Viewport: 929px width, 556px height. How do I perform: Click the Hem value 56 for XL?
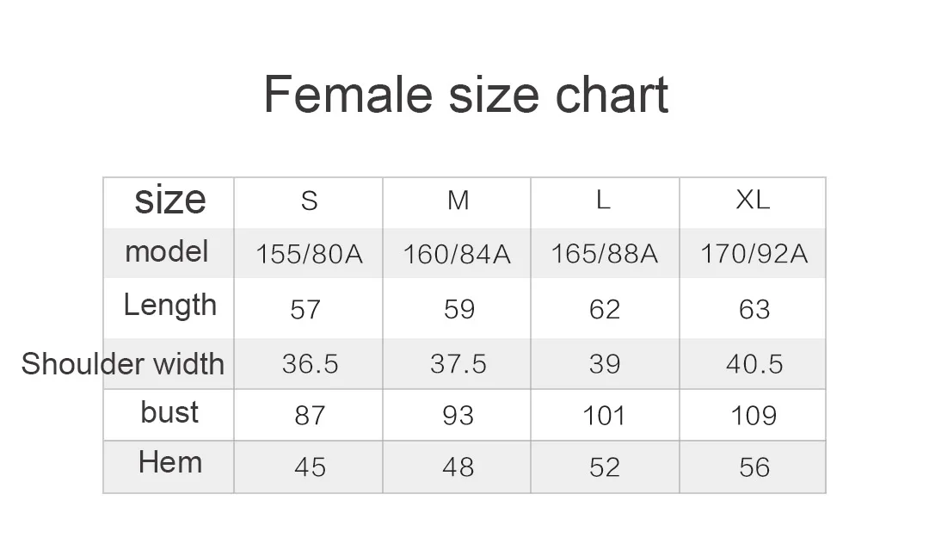[x=754, y=467]
